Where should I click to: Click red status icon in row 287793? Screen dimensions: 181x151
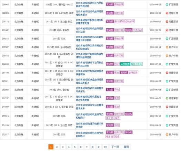(x=167, y=73)
